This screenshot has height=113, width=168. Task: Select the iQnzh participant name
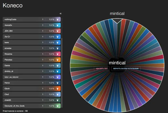(x=7, y=89)
